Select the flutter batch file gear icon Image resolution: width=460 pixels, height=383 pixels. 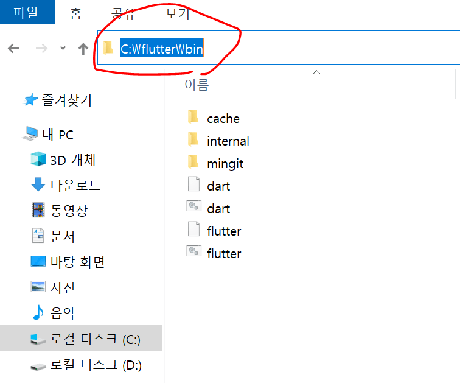coord(194,251)
